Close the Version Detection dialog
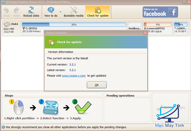 145,33
